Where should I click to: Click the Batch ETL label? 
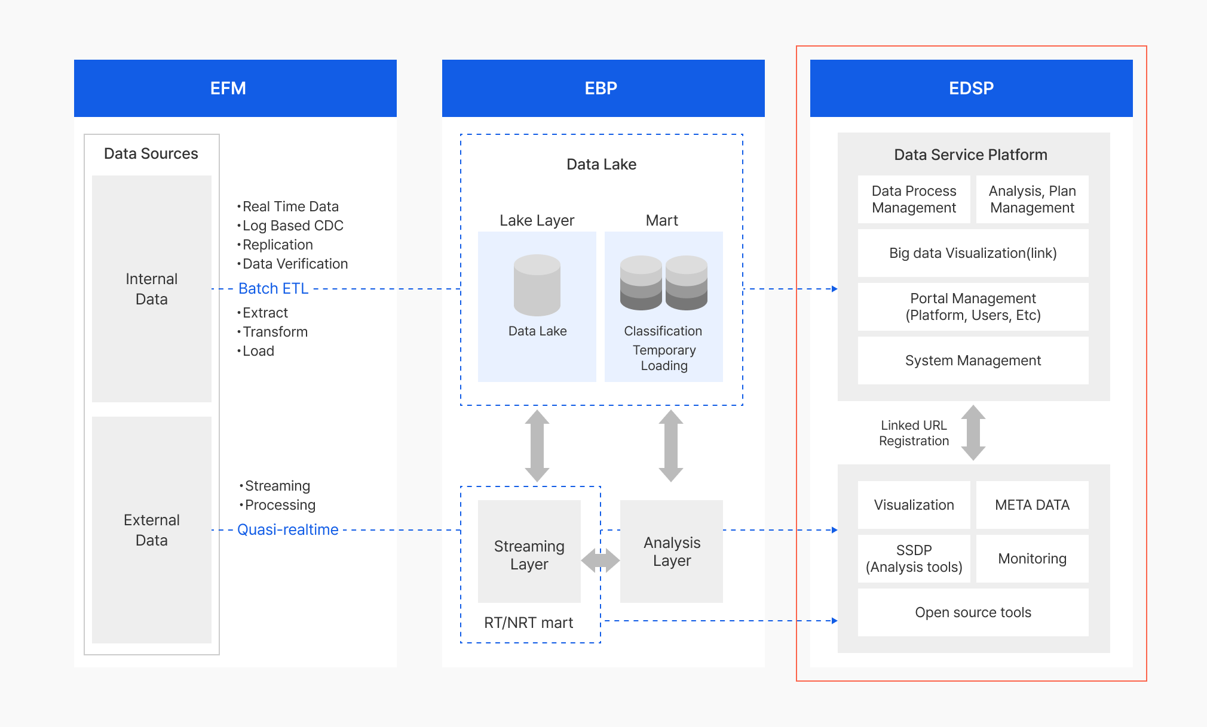click(x=273, y=288)
